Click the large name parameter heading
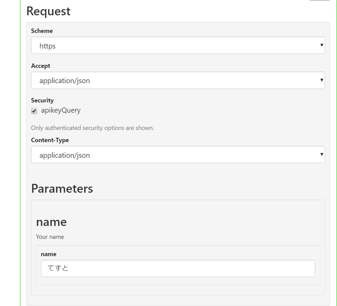The image size is (337, 306). click(x=51, y=222)
